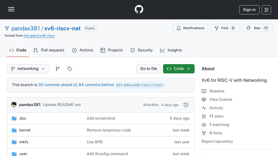278x156 pixels.
Task: Click pandax381 avatar in commit row
Action: (x=14, y=105)
